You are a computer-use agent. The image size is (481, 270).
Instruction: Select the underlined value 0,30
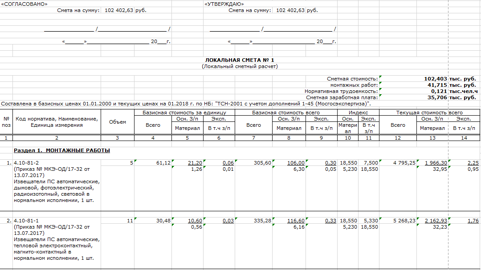330,163
